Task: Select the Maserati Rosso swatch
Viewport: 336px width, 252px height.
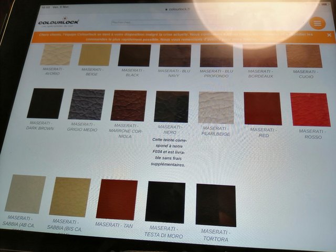Action: 310,110
